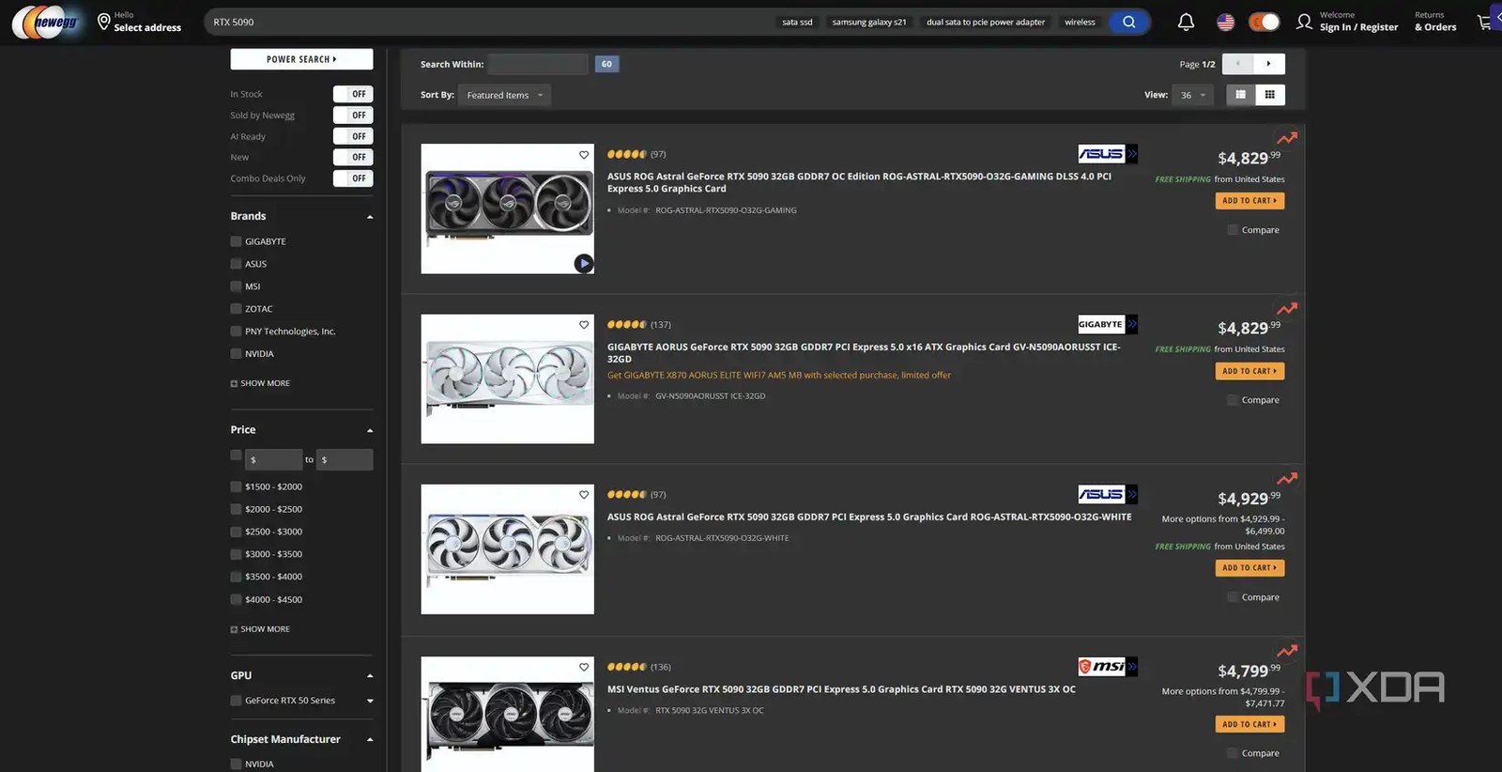Screen dimensions: 1502x772
Task: Click the wireless search suggestion
Action: [1080, 22]
